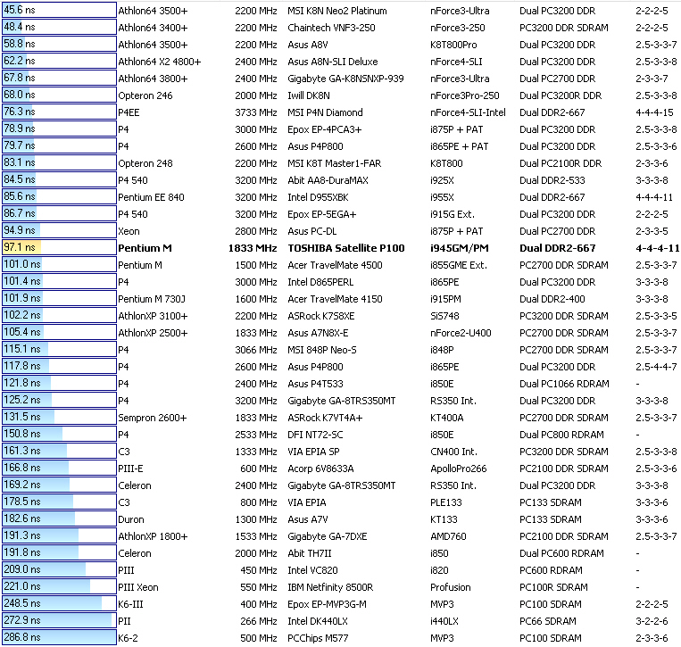Click the K6-2 processor name
Screen dimensions: 681x647
click(x=128, y=638)
